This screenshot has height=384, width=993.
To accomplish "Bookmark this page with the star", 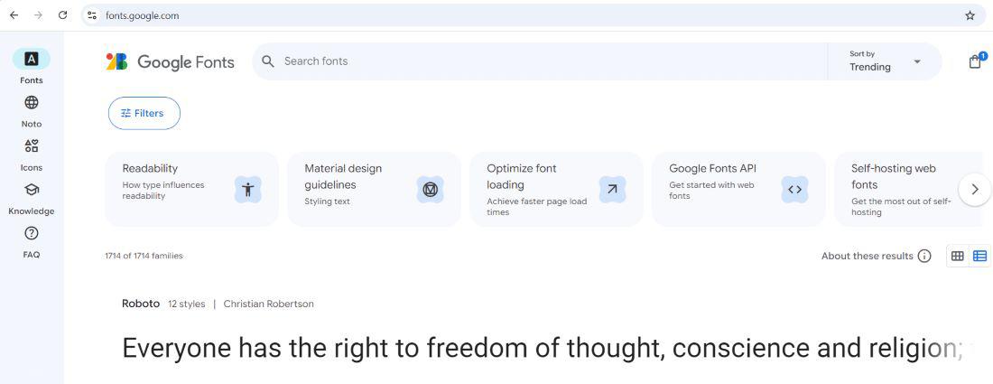I will pyautogui.click(x=970, y=15).
